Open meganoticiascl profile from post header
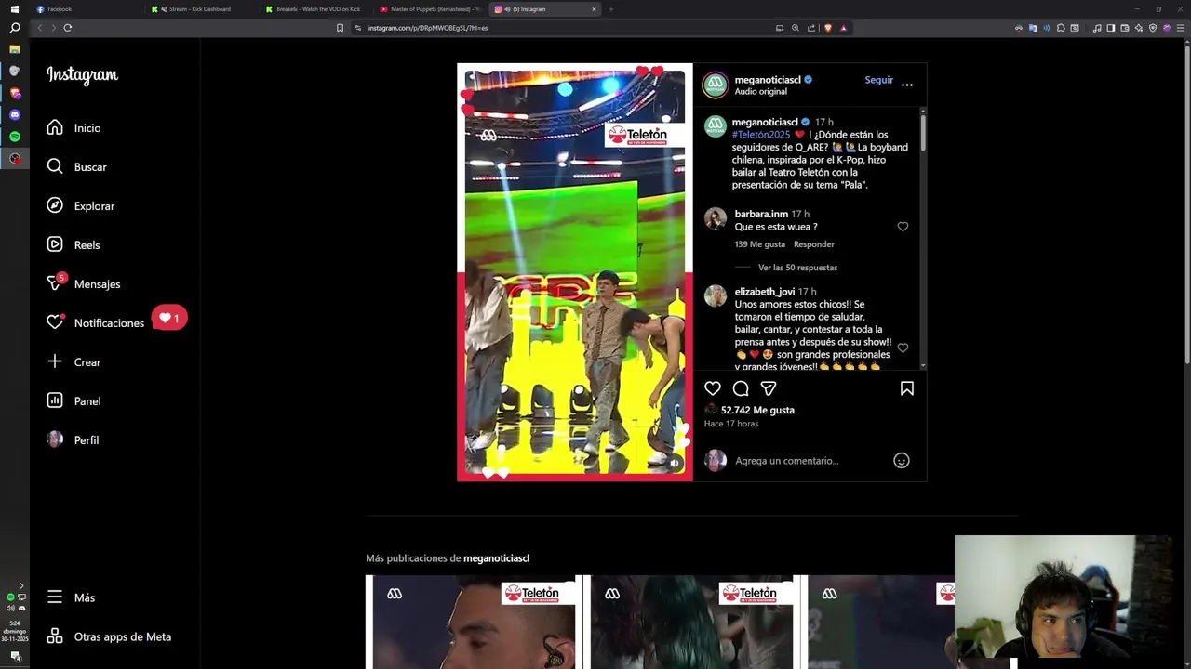 [x=768, y=80]
